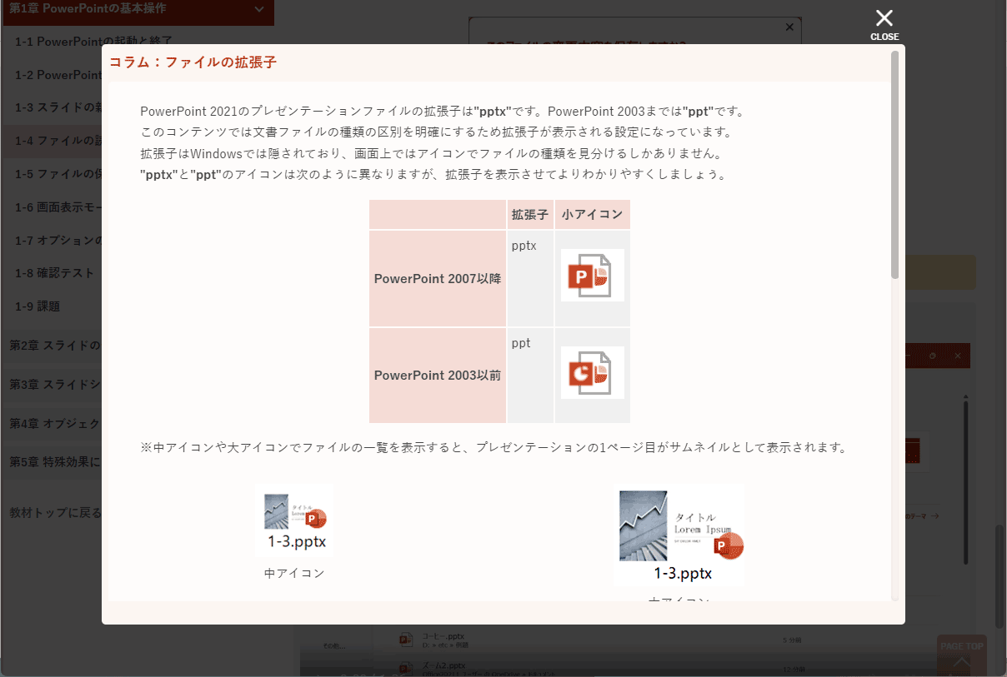
Task: Click the large icon 1-3.pptx thumbnail
Action: (679, 535)
